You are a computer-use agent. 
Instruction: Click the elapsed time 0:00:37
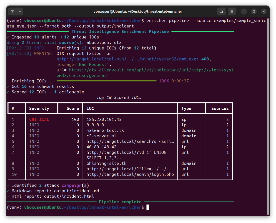[180, 81]
